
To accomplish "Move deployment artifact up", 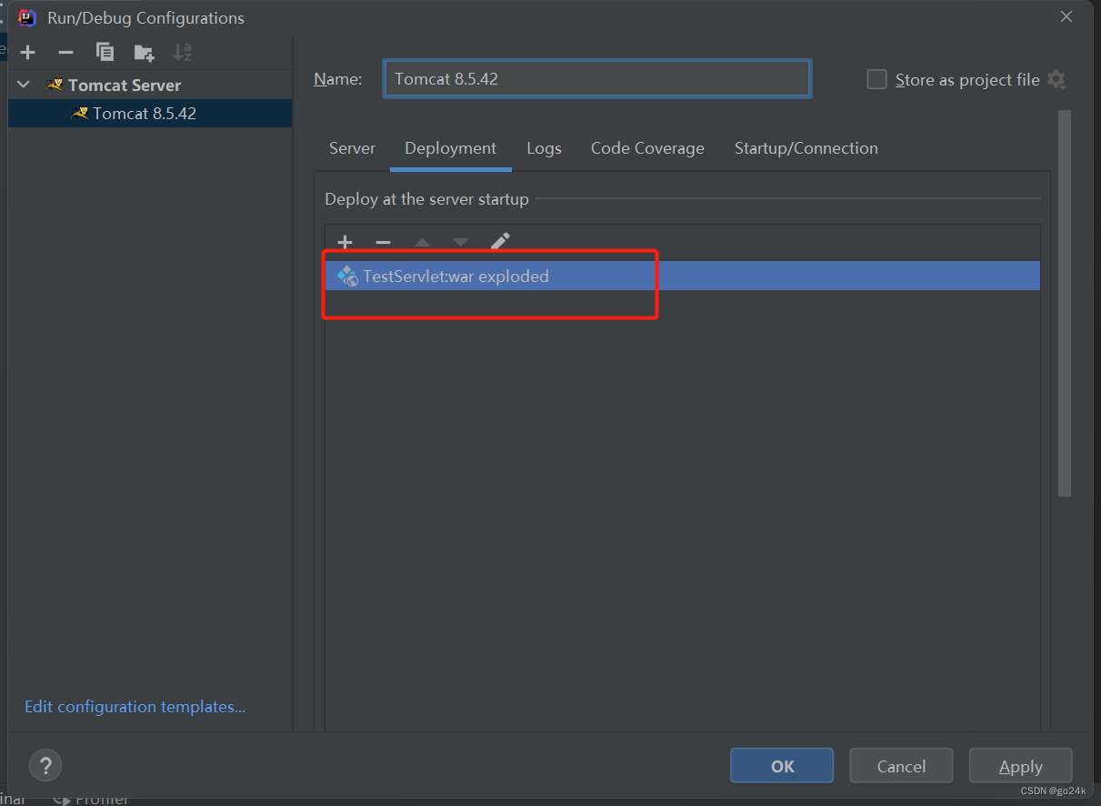I will [x=422, y=242].
